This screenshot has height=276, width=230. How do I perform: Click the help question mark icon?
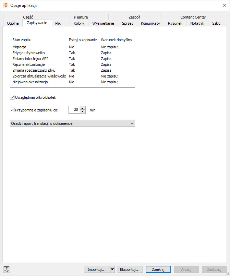pos(6,269)
